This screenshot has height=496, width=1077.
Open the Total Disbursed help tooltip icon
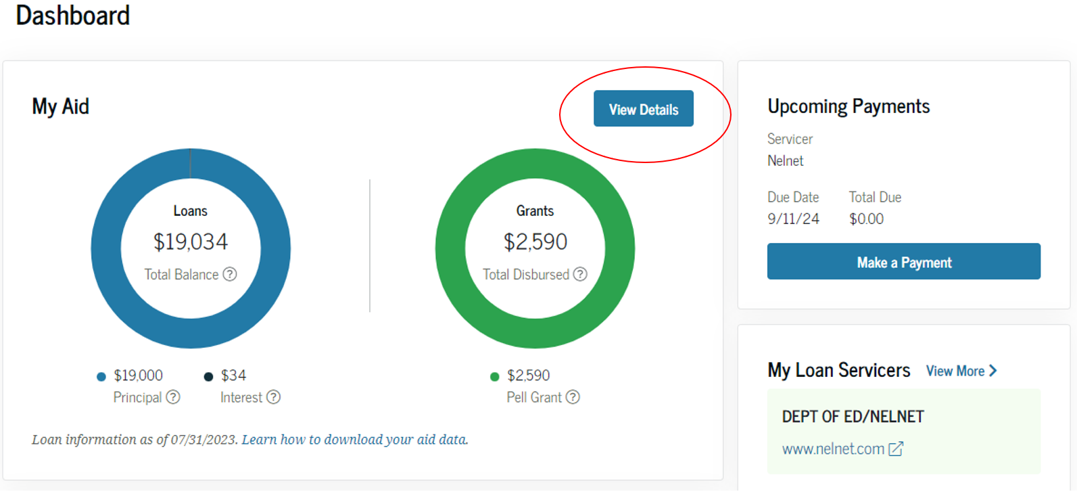580,274
